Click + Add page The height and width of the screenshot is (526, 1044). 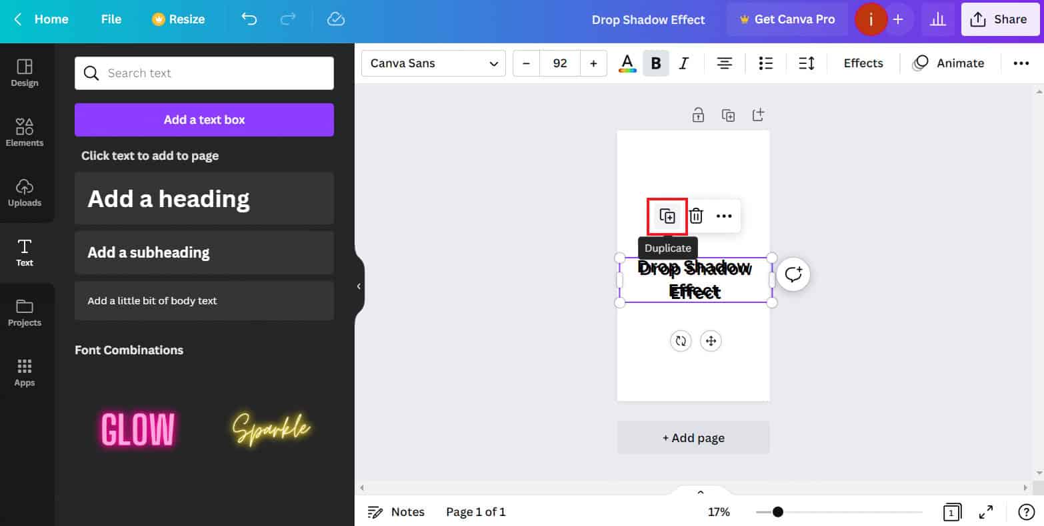point(693,438)
